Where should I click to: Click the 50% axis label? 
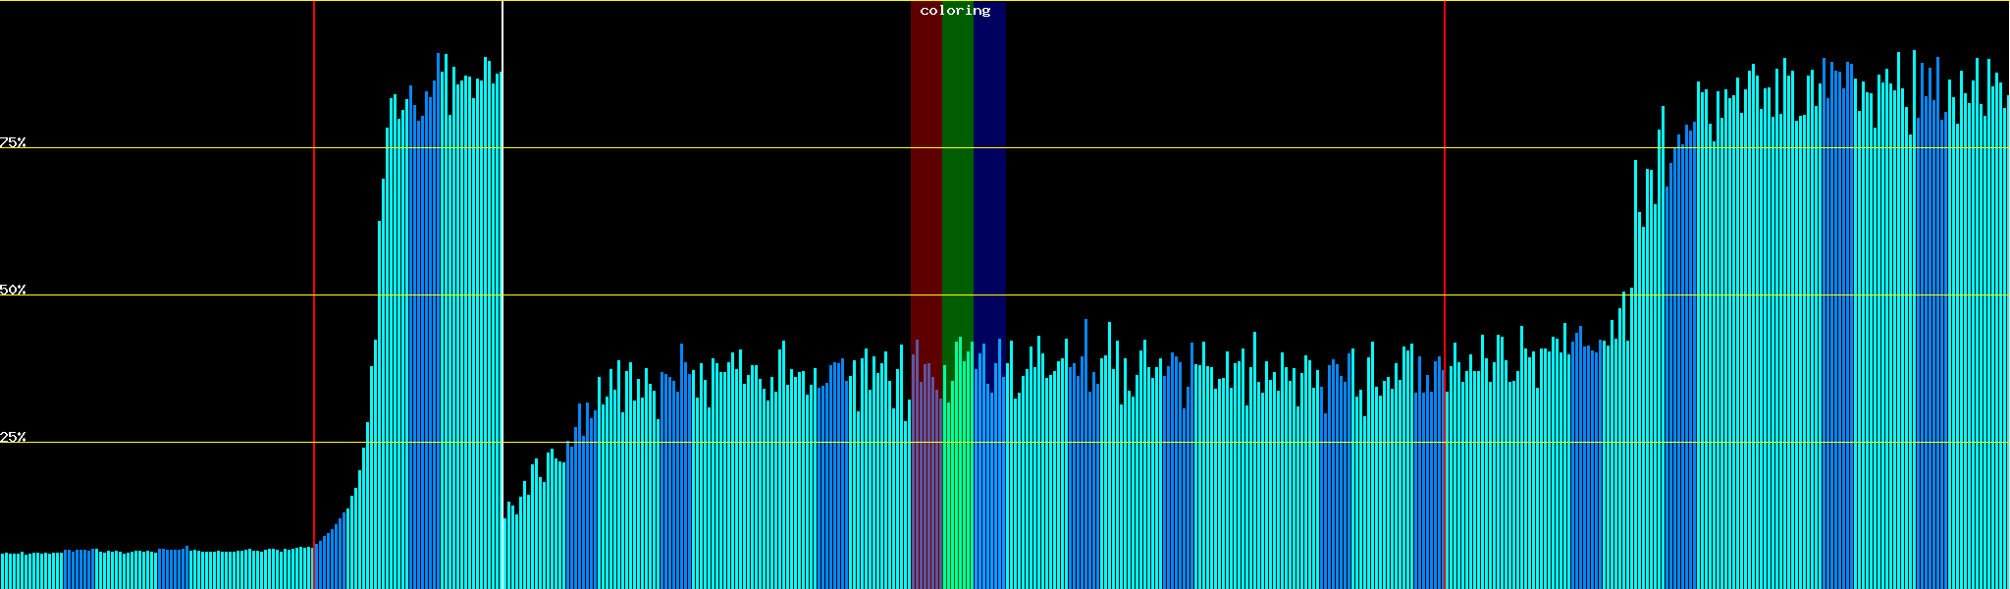(14, 290)
